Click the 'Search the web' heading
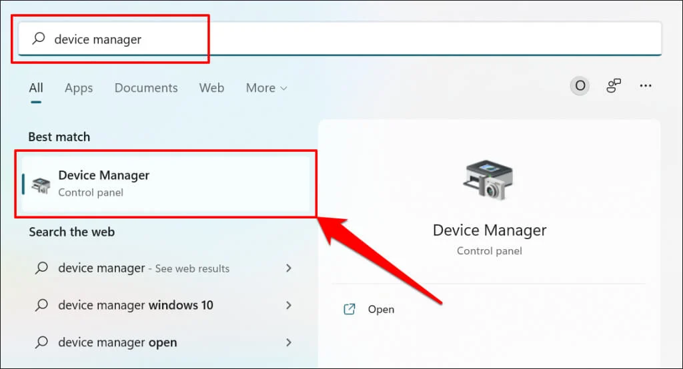Image resolution: width=683 pixels, height=369 pixels. point(72,232)
